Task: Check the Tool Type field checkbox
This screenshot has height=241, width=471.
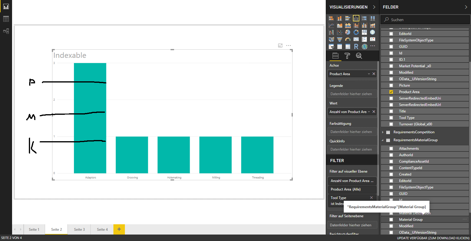Action: tap(391, 118)
